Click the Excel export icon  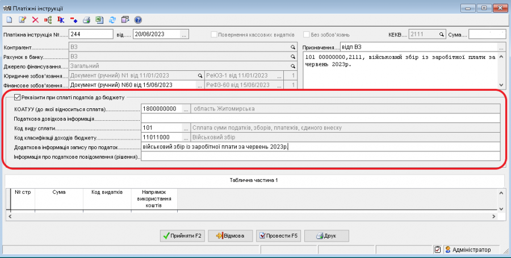point(99,20)
